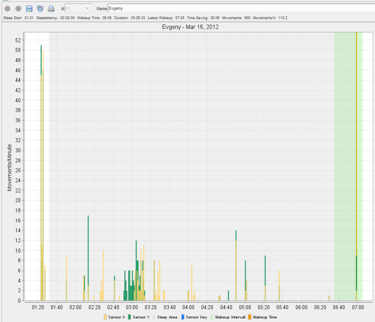
Task: Click the orange wakeup time line at 07:00
Action: click(356, 144)
